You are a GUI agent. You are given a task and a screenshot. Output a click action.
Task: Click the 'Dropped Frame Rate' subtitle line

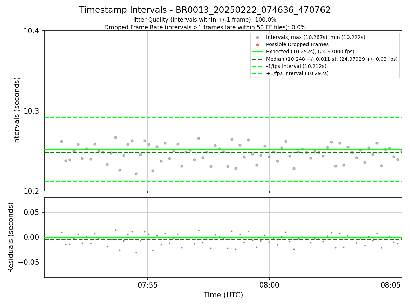(205, 27)
